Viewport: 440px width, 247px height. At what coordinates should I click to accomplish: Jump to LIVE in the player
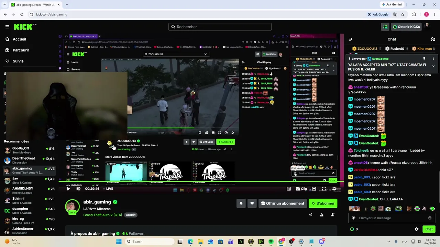tap(108, 189)
